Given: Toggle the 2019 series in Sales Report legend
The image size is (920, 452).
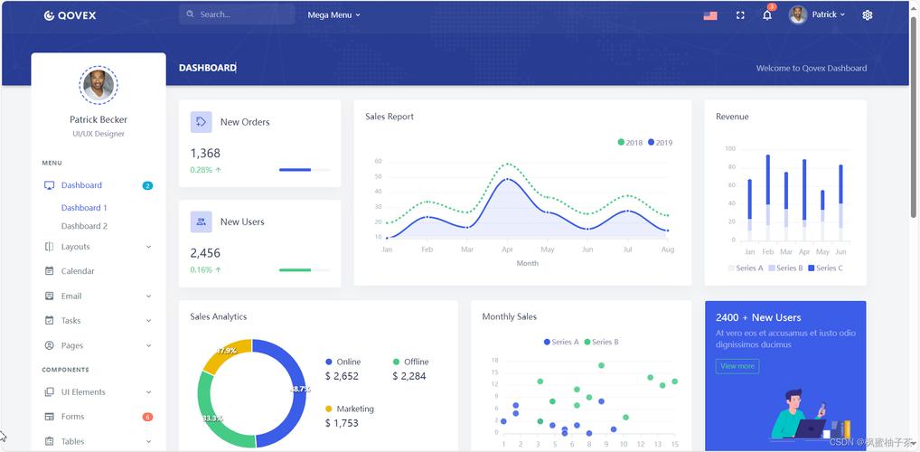Looking at the screenshot, I should coord(660,143).
